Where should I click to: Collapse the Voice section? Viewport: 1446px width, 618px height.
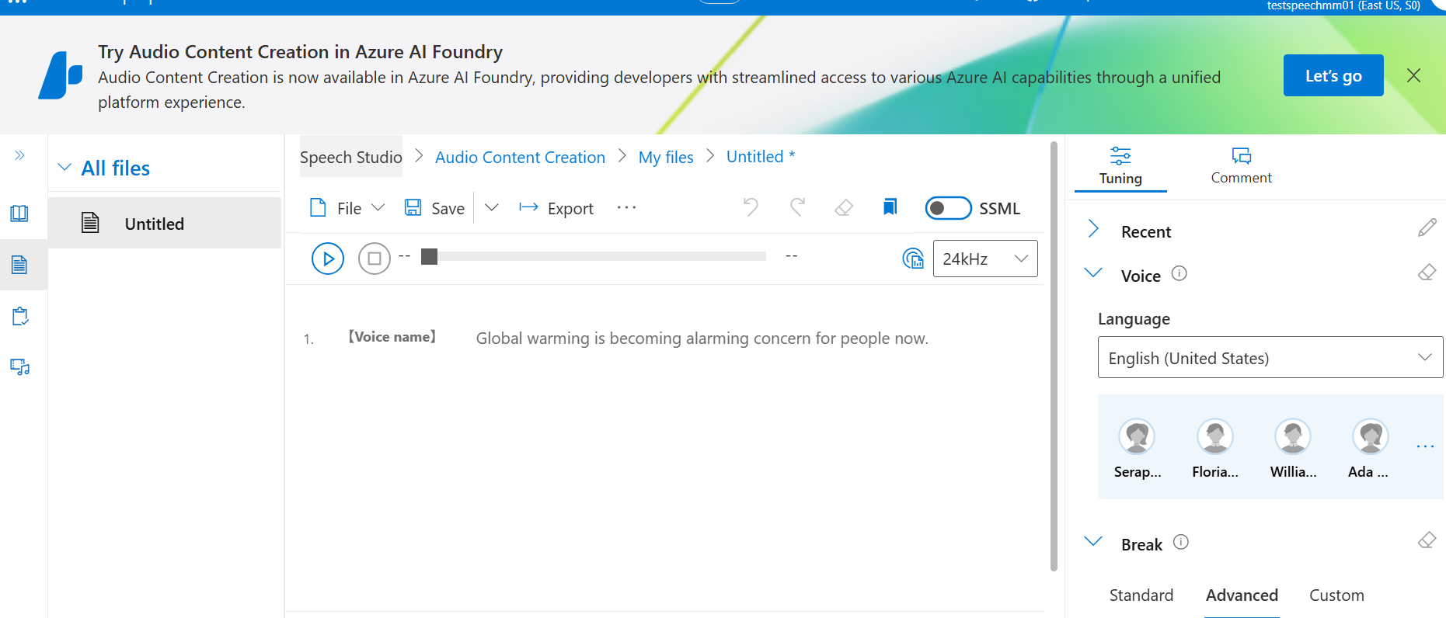[x=1093, y=273]
